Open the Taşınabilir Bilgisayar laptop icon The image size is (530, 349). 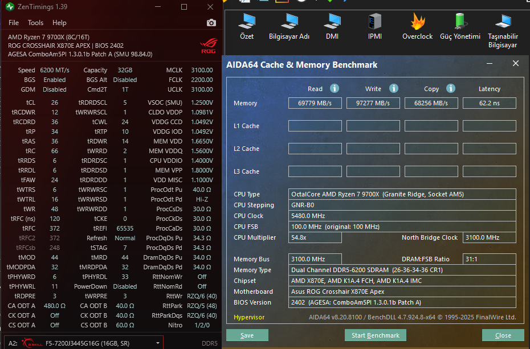pos(503,31)
